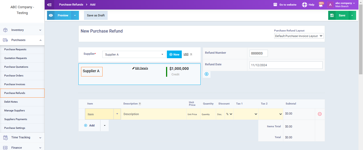Click Save as Draft button
Screen dimensions: 363x150
tap(96, 15)
